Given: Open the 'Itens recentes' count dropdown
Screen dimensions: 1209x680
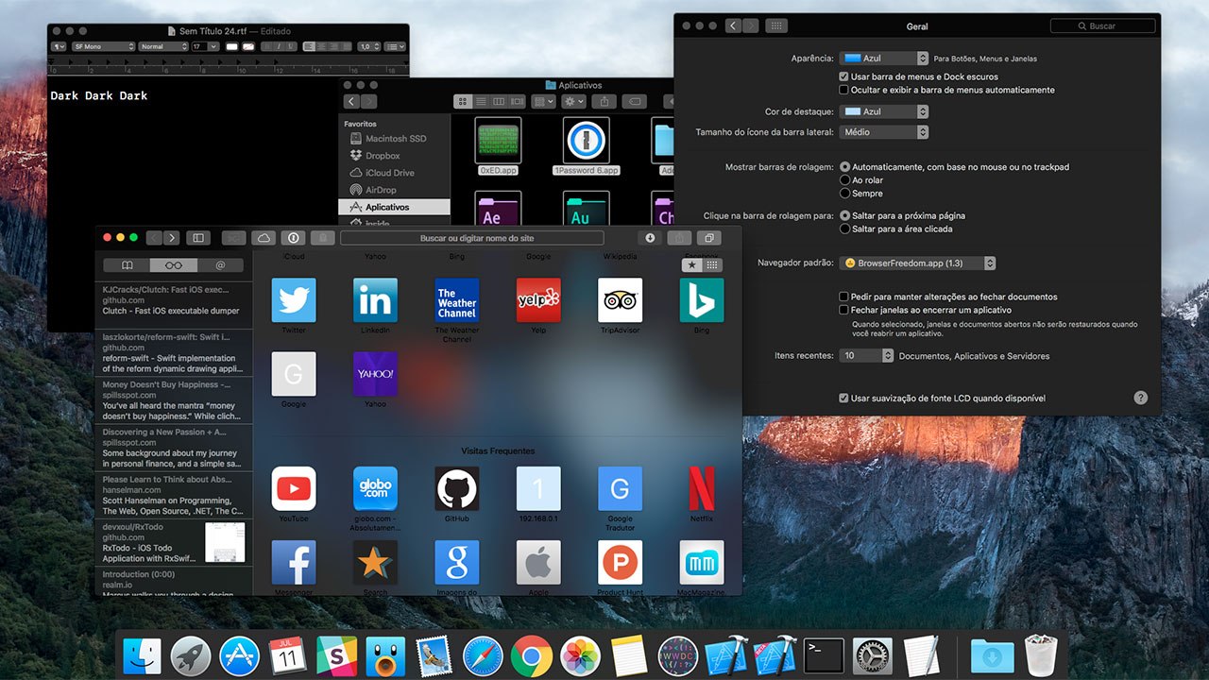Looking at the screenshot, I should tap(867, 356).
